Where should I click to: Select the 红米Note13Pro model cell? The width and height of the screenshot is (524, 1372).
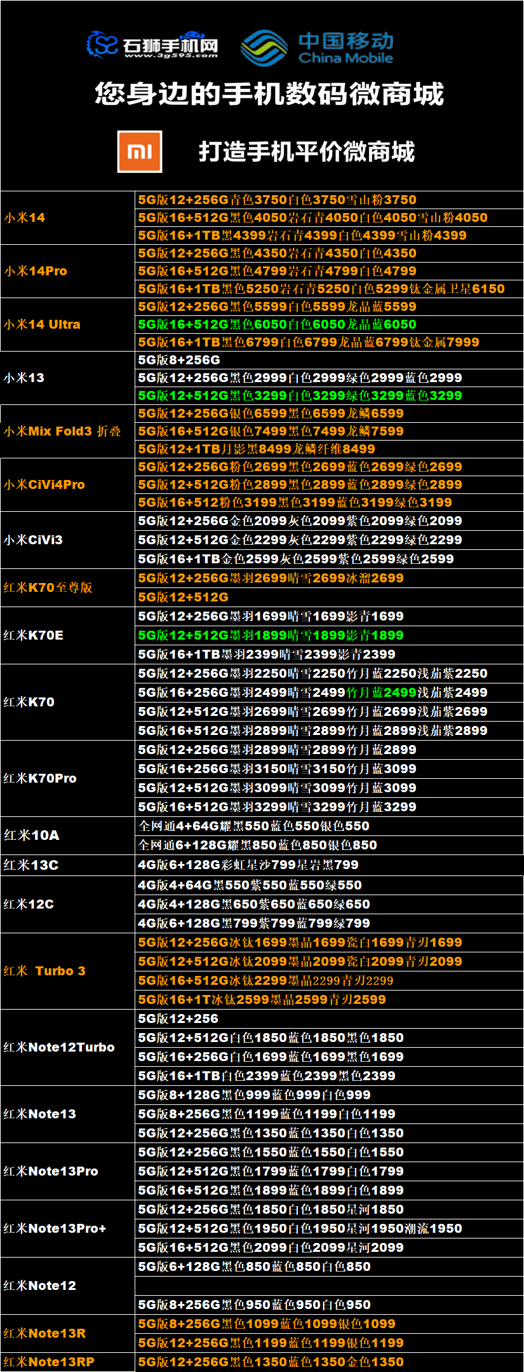point(68,1171)
